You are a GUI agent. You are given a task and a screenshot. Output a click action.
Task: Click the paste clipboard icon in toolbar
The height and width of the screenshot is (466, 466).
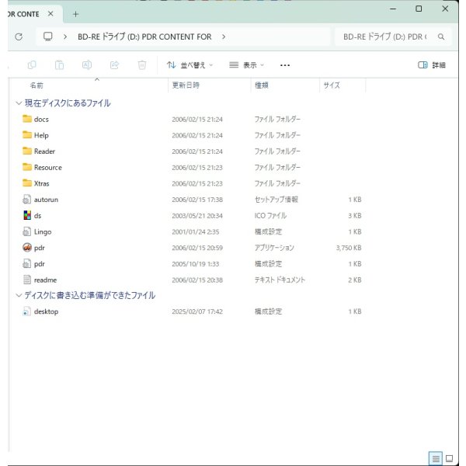[59, 65]
